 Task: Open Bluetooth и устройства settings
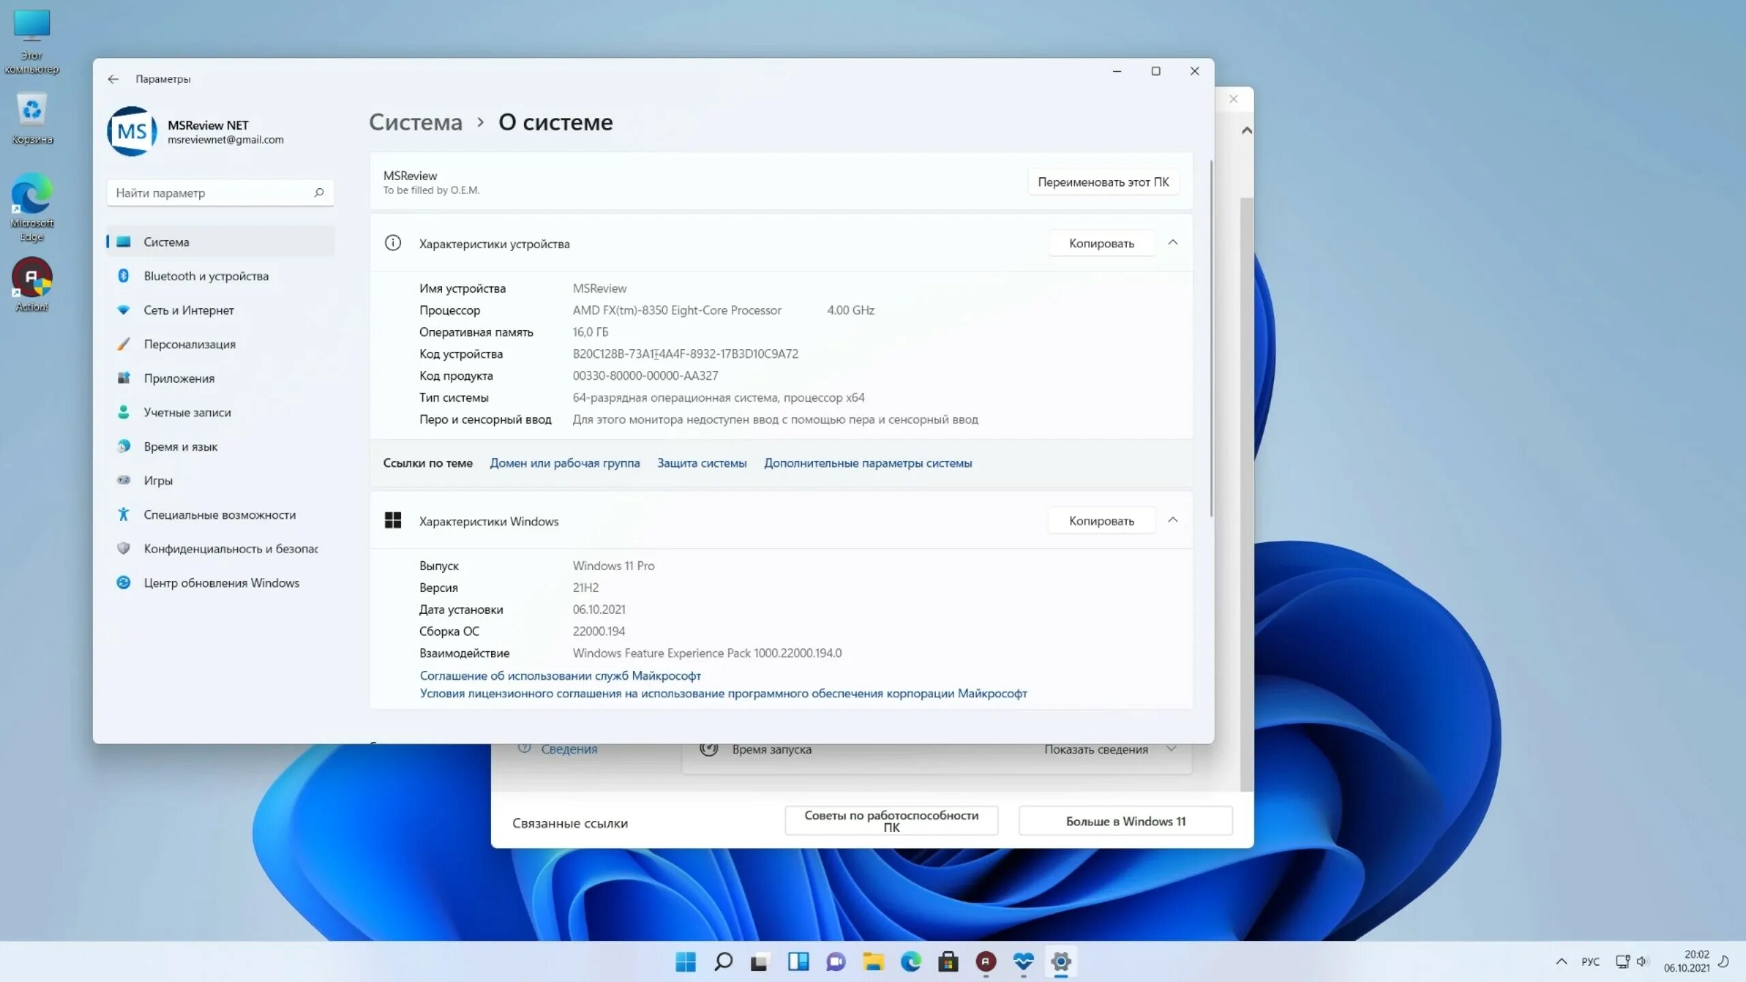coord(220,276)
